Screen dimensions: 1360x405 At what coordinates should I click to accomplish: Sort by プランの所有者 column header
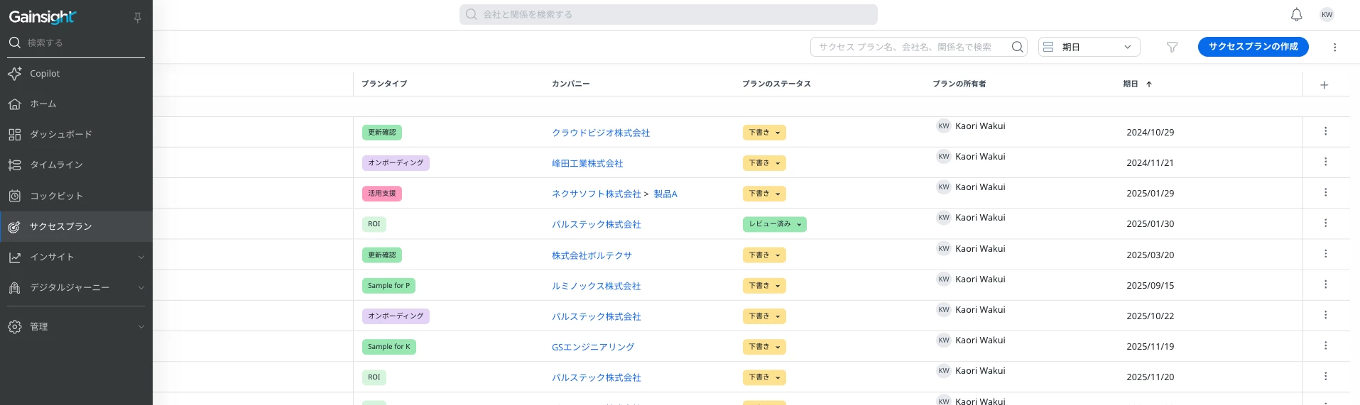click(x=959, y=84)
